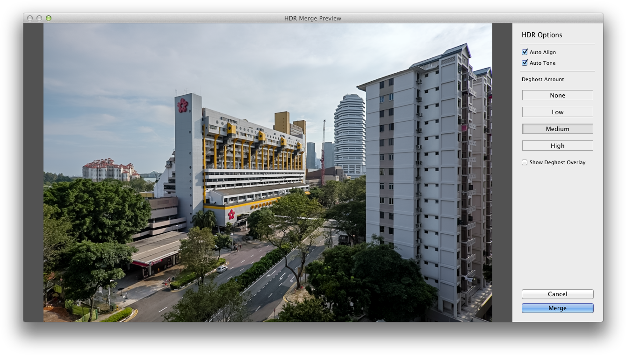Pick the High deghost amount

(557, 146)
